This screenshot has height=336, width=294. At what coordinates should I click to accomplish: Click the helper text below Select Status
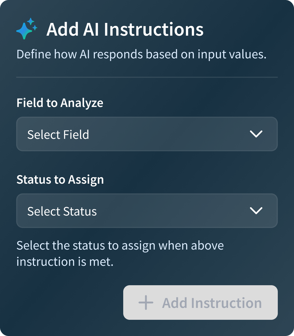click(120, 253)
